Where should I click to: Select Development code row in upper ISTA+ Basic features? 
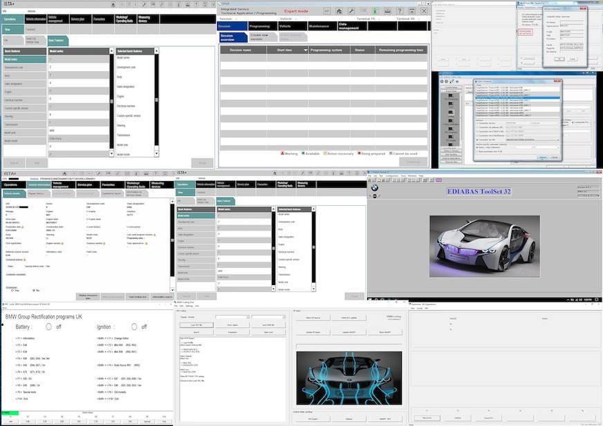pos(24,68)
